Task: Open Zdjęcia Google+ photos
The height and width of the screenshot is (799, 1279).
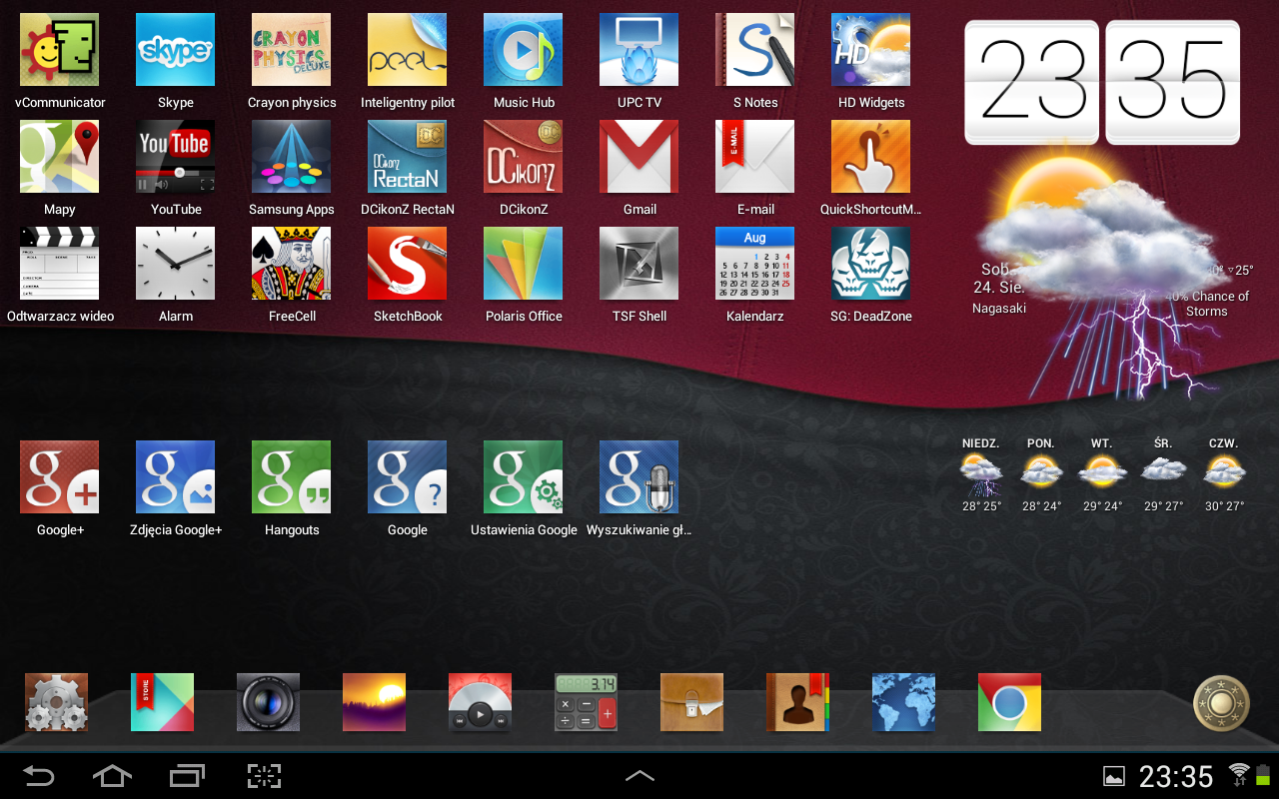Action: (176, 477)
